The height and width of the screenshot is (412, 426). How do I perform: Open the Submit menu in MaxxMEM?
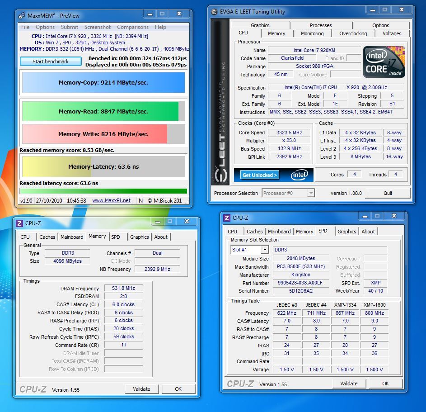pyautogui.click(x=69, y=27)
